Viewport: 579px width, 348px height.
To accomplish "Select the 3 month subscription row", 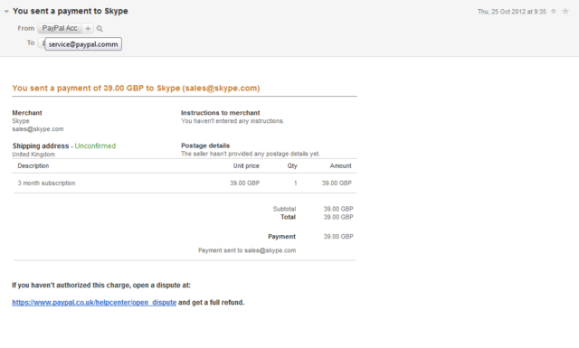I will coord(185,183).
